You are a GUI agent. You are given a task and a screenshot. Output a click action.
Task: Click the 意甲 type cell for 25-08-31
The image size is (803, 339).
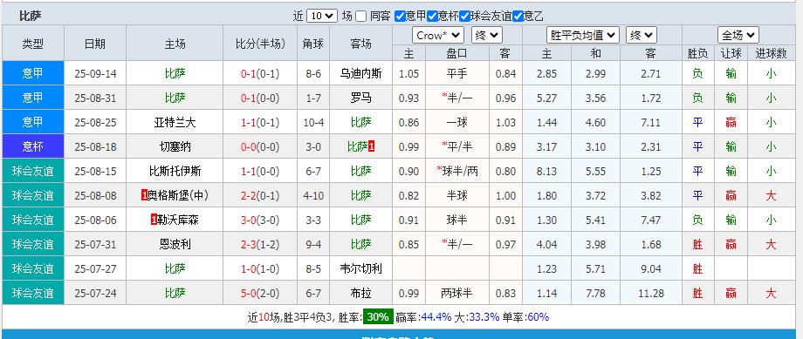point(33,98)
